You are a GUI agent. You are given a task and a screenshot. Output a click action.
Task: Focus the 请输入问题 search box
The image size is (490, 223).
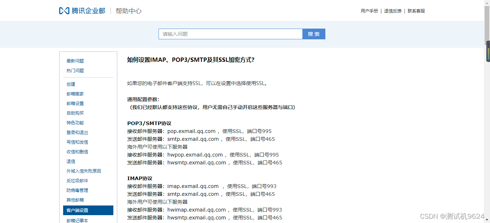[x=231, y=34]
